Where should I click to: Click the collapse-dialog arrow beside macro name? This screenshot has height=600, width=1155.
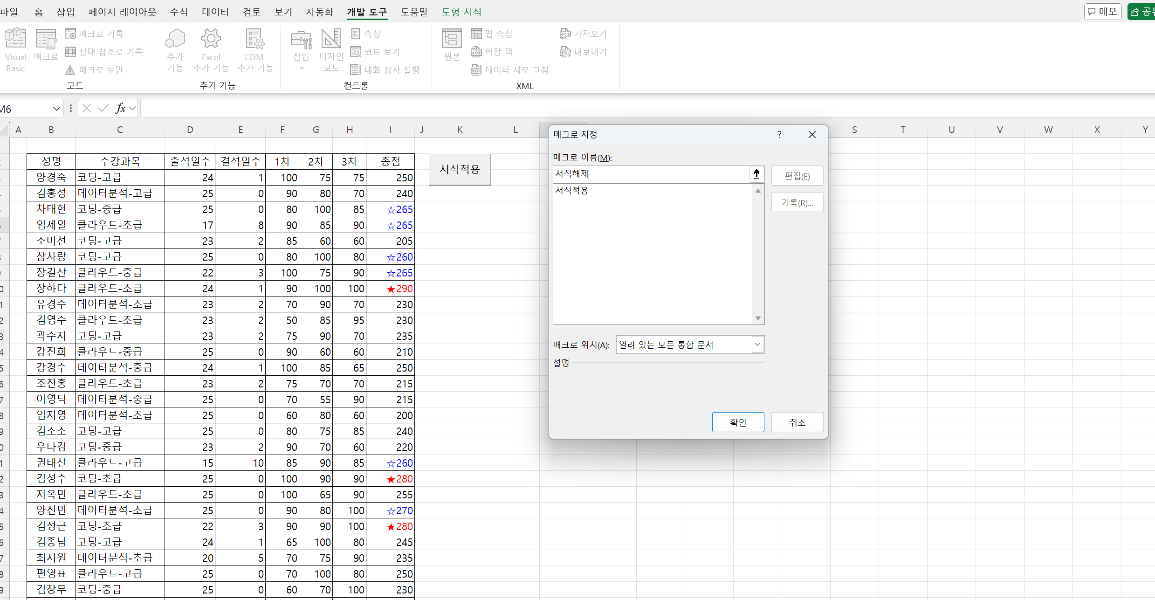[756, 174]
